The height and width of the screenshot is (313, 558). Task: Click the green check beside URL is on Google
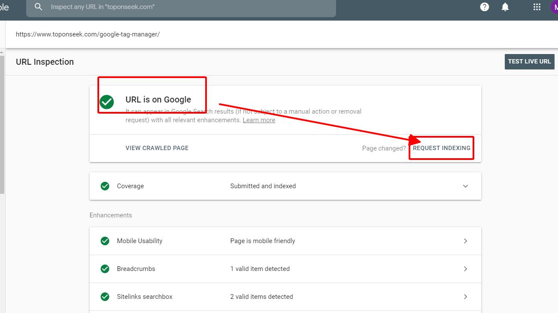click(x=107, y=102)
